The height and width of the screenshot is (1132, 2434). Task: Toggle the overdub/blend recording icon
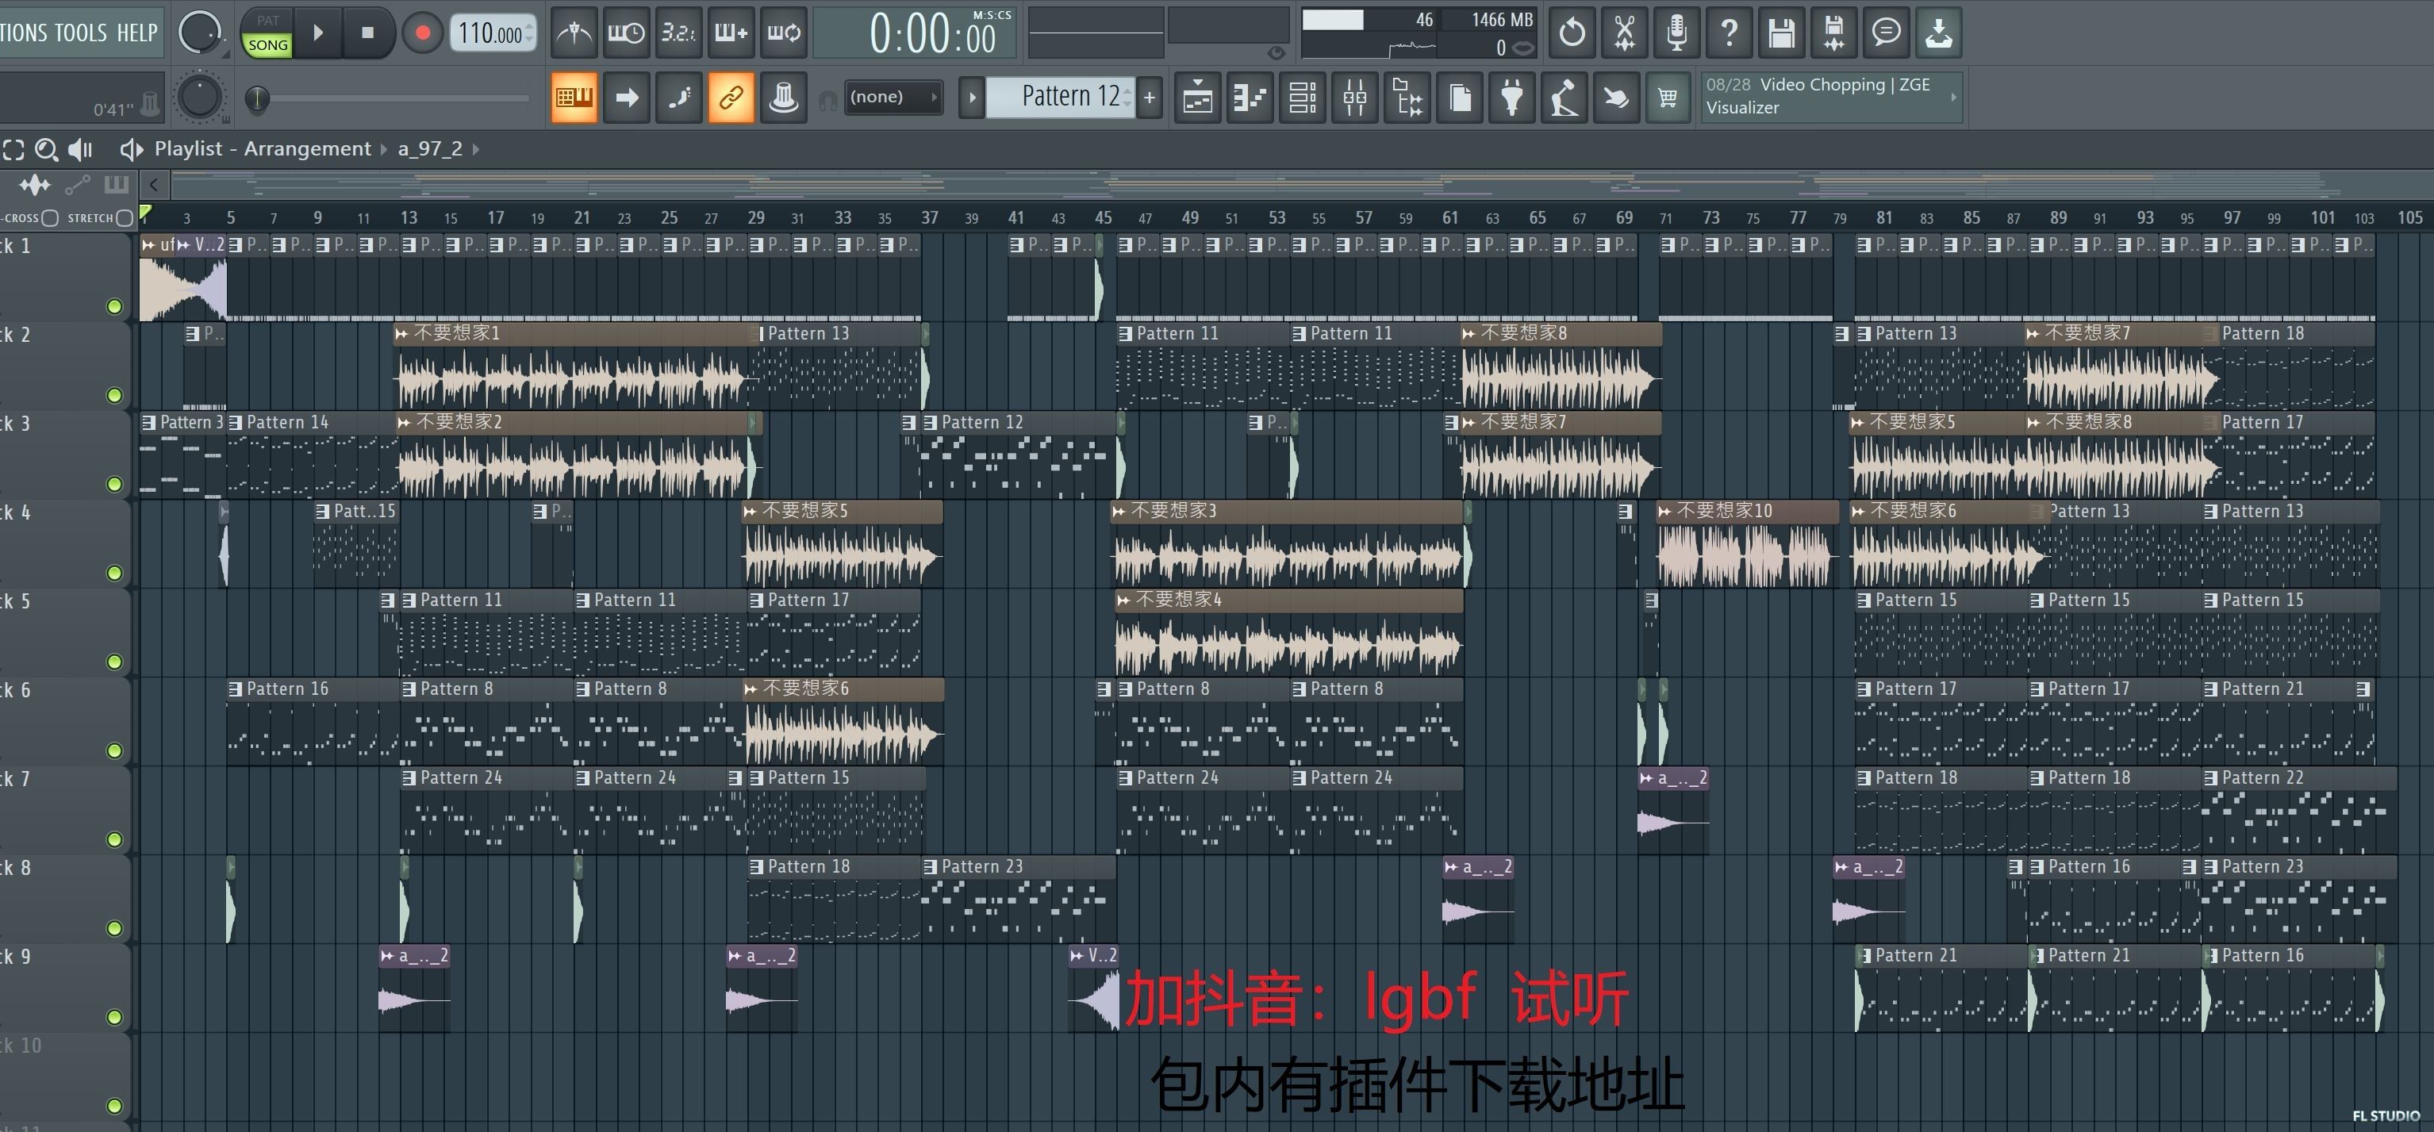pyautogui.click(x=731, y=33)
